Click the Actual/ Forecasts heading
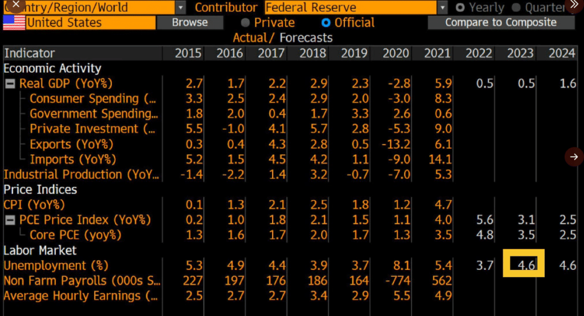Viewport: 584px width, 316px height. (x=283, y=38)
